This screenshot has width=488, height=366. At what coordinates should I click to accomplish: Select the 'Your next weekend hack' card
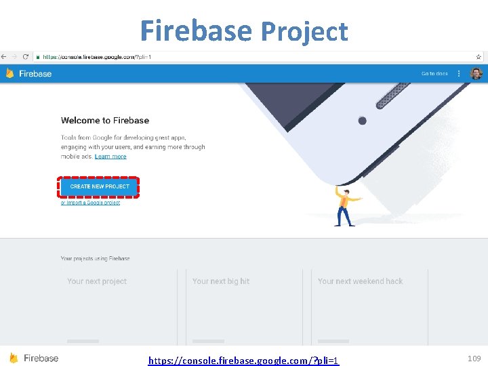(370, 307)
